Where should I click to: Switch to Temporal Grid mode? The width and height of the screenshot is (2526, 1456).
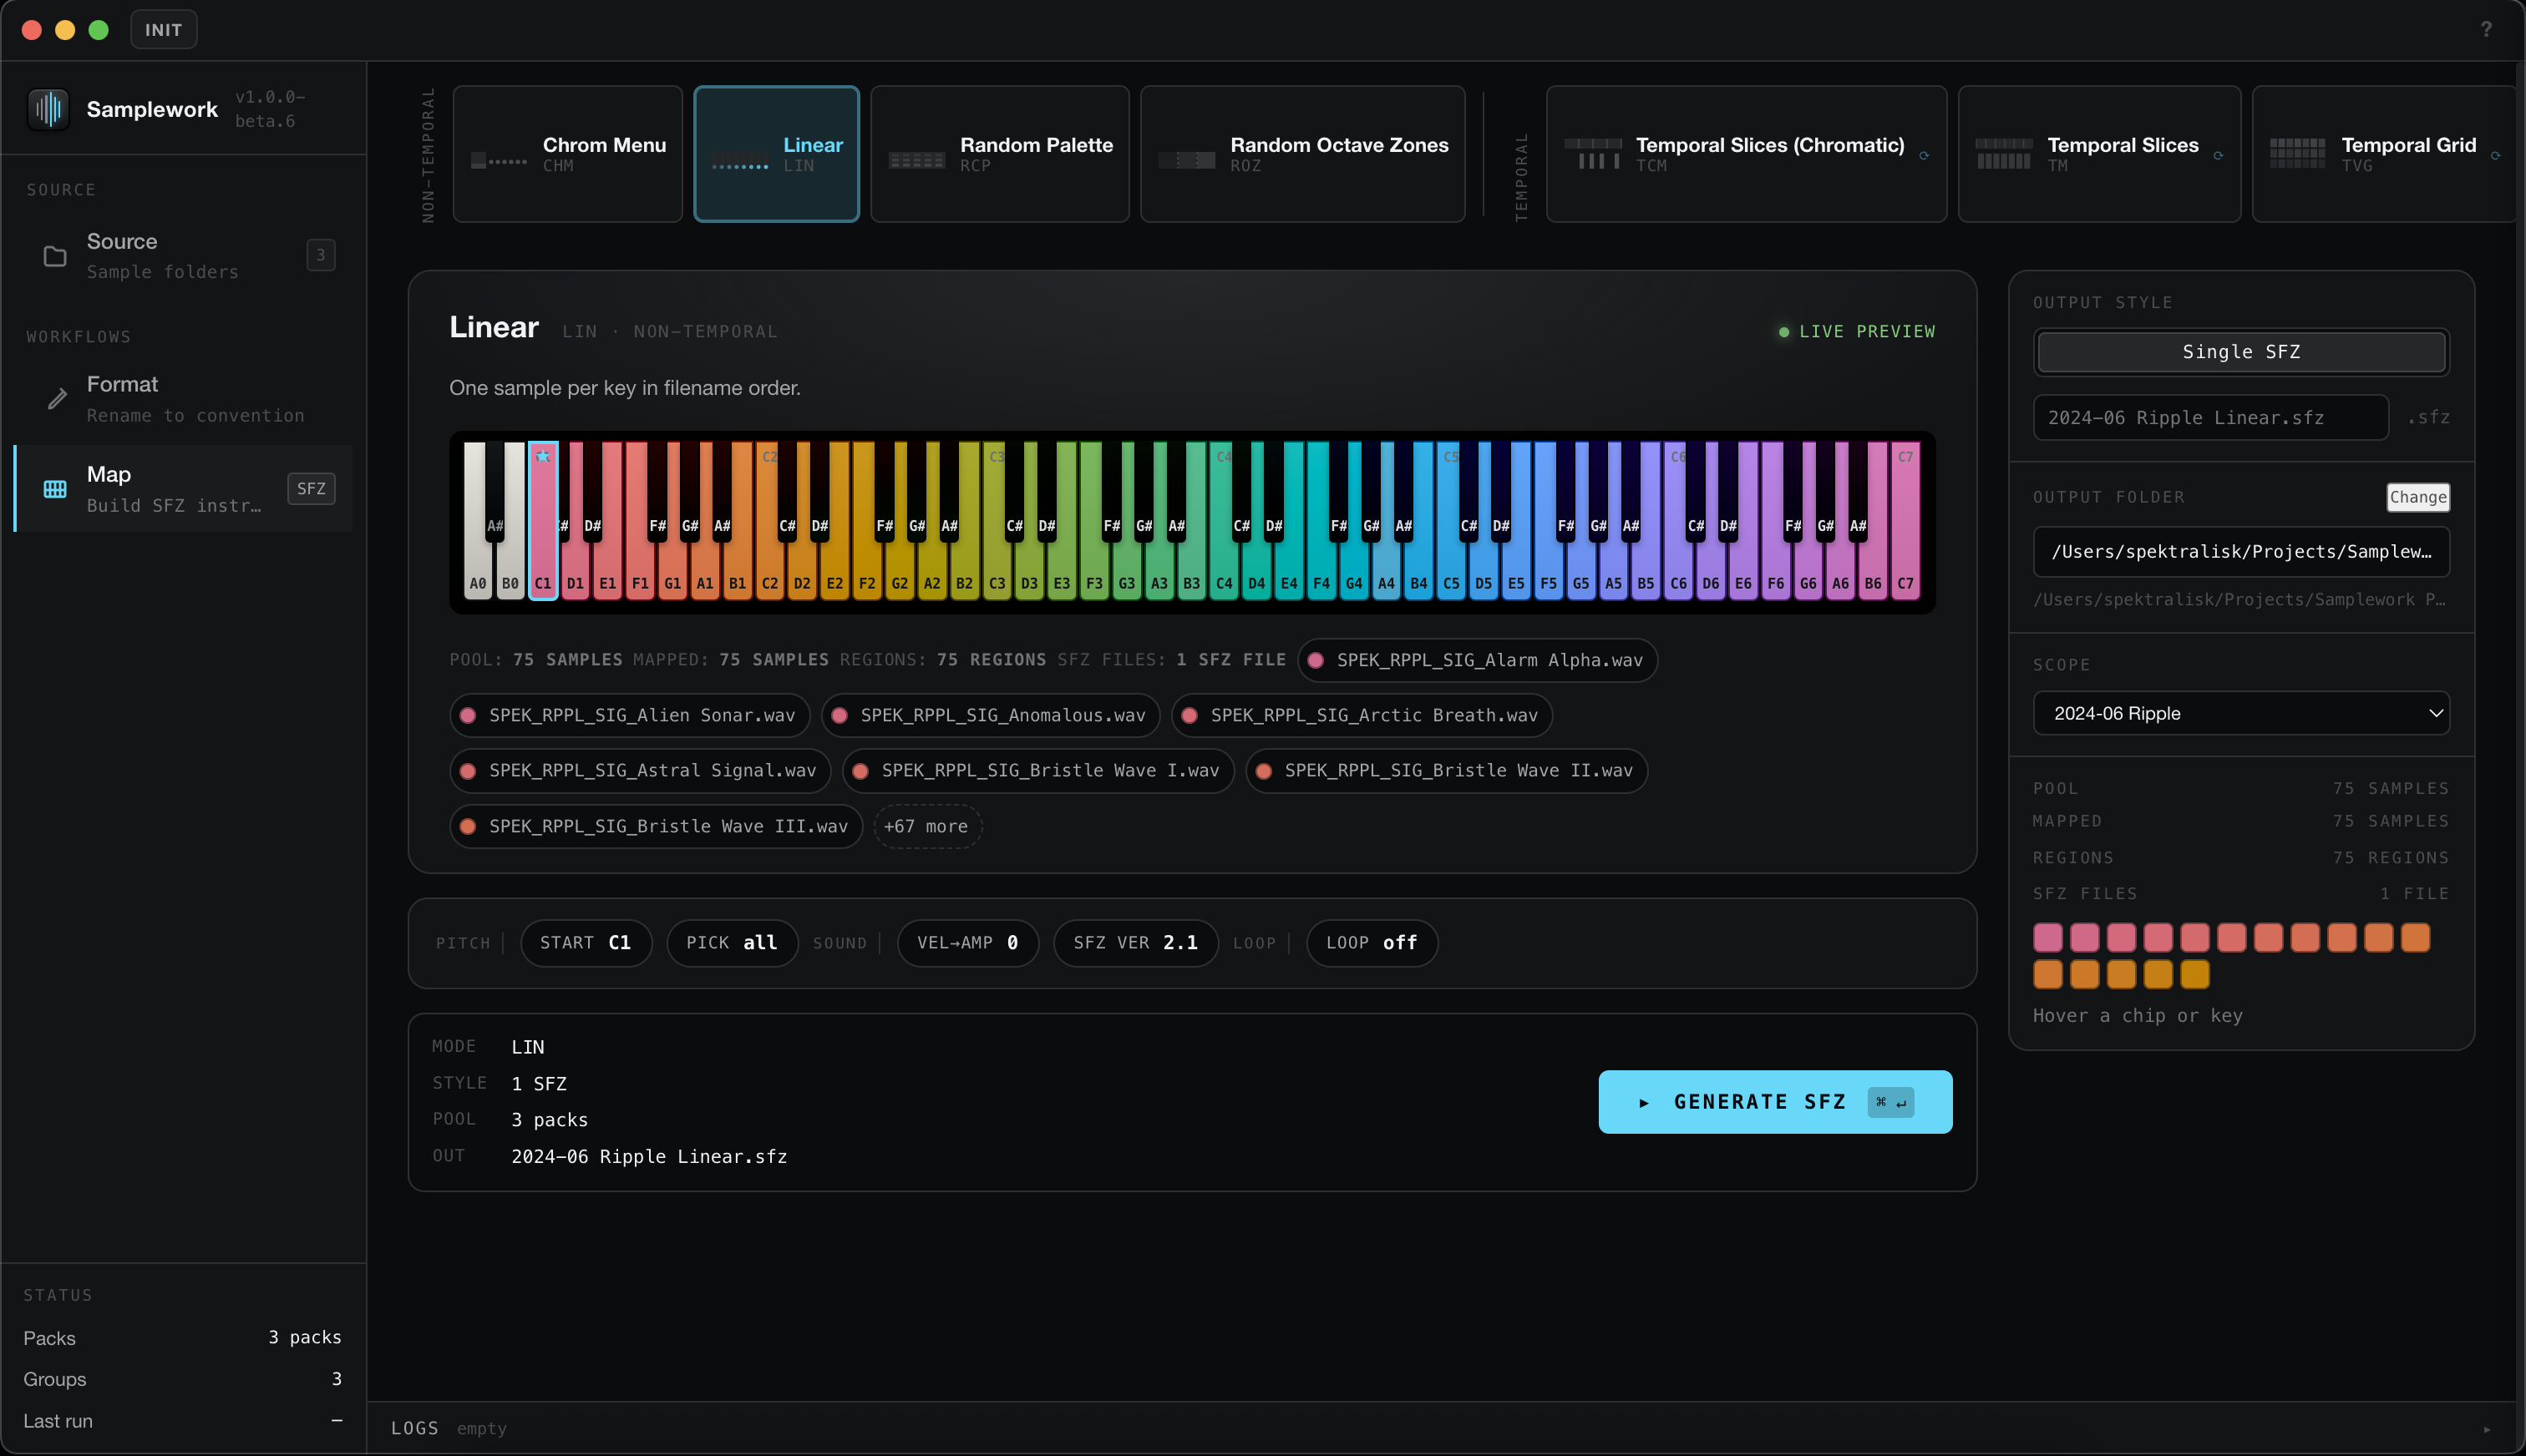[2384, 154]
